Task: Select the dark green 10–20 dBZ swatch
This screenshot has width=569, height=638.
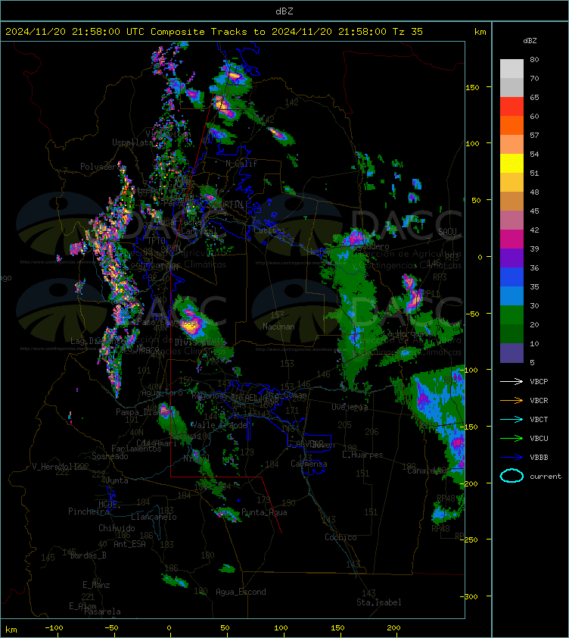Action: point(511,333)
